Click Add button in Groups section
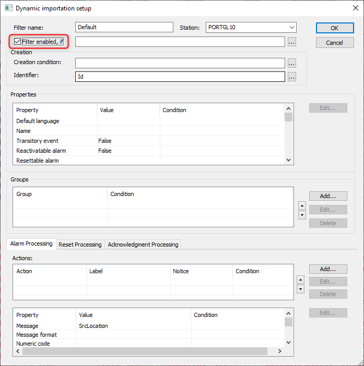This screenshot has width=364, height=366. pos(328,196)
